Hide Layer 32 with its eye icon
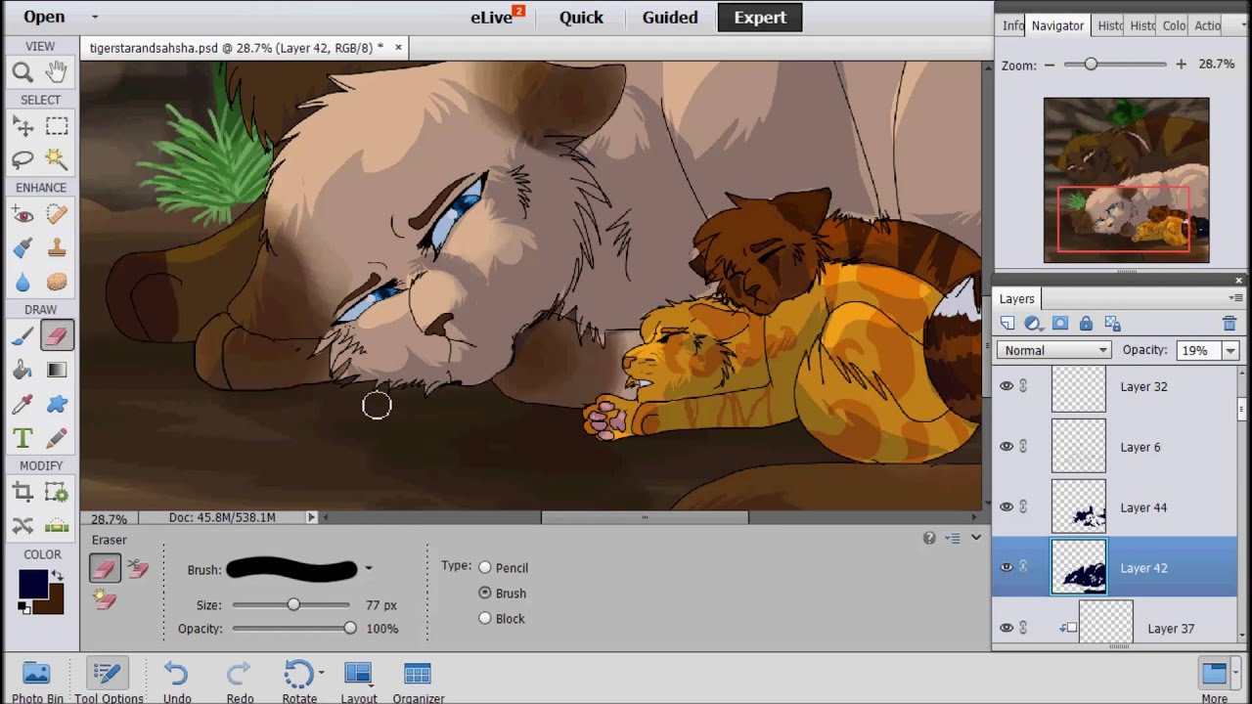This screenshot has width=1252, height=704. pyautogui.click(x=1006, y=386)
